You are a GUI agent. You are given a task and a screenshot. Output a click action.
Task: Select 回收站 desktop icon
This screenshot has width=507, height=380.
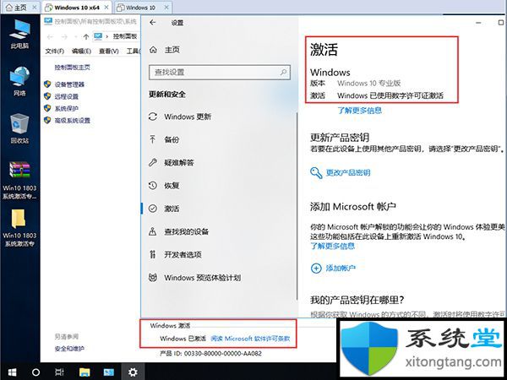coord(19,128)
